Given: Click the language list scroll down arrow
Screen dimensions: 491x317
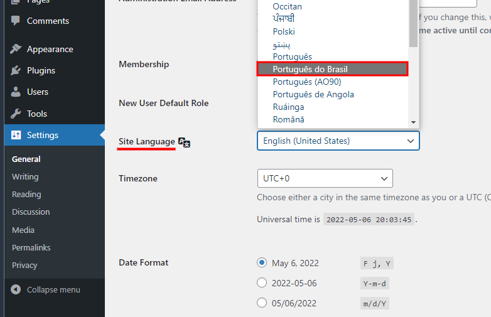Looking at the screenshot, I should click(x=413, y=122).
